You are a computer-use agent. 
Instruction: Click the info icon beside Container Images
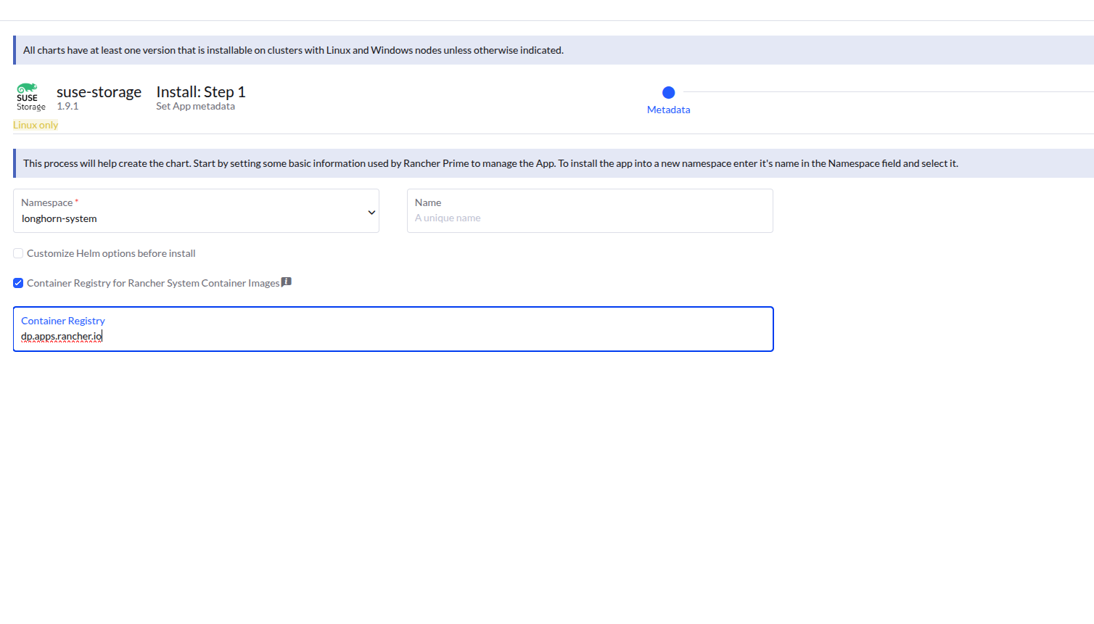(287, 282)
